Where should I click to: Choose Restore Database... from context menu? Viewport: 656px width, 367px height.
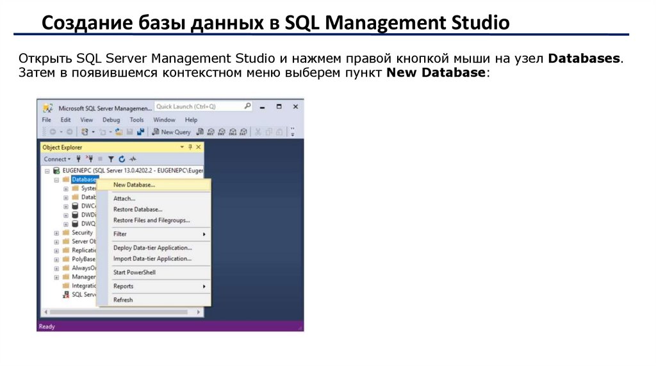point(154,209)
